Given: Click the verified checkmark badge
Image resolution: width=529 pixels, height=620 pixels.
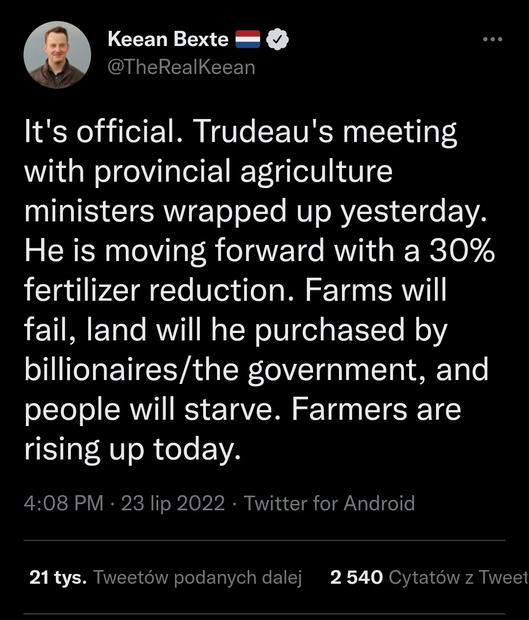Looking at the screenshot, I should (277, 40).
